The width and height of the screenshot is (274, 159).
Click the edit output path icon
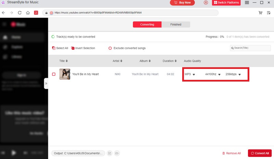click(109, 153)
